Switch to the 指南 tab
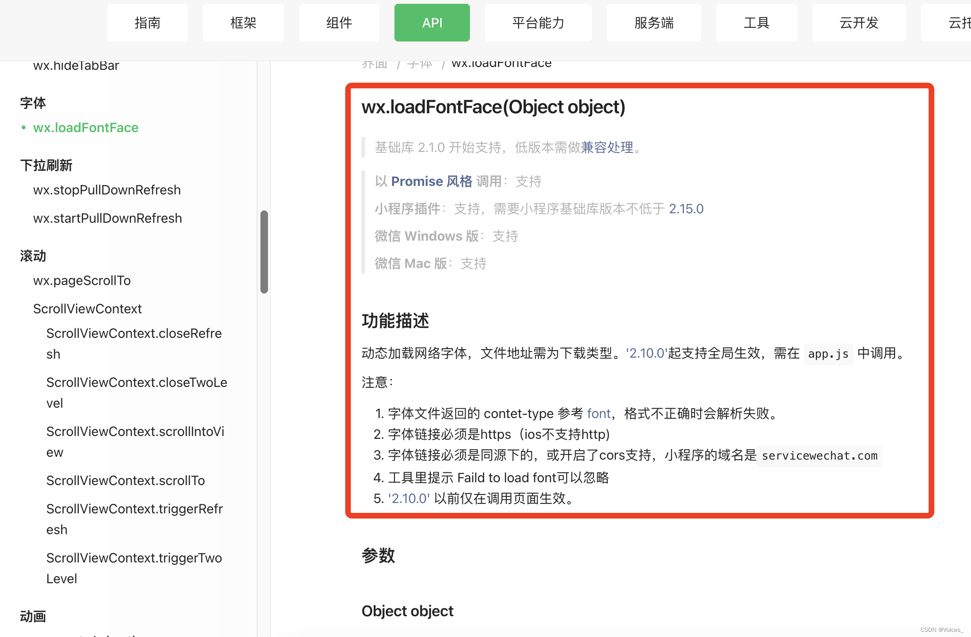Viewport: 971px width, 637px height. pyautogui.click(x=148, y=22)
